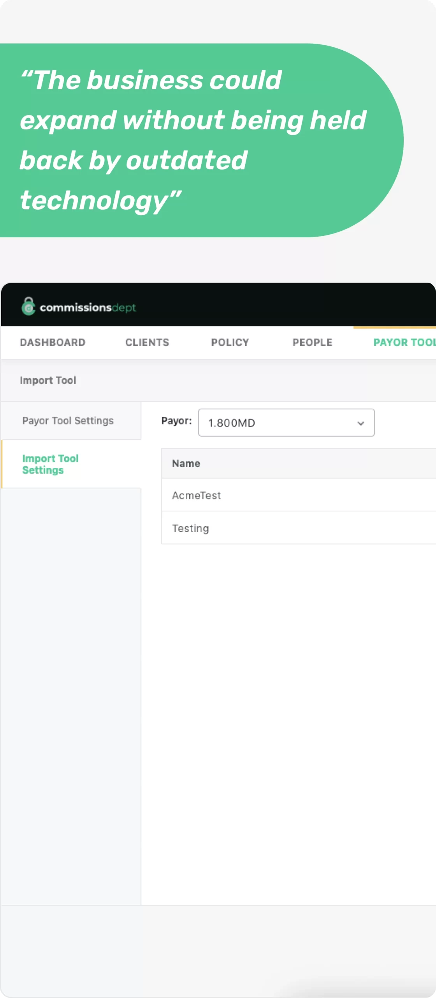Go to the Policy tab

(230, 342)
